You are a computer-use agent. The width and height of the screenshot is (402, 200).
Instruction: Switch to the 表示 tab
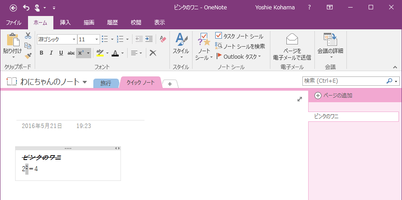point(160,23)
